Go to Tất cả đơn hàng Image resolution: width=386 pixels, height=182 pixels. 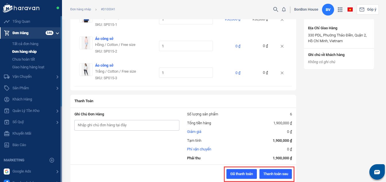[25, 44]
